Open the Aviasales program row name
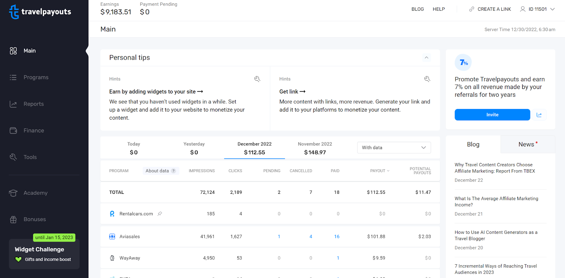Image resolution: width=565 pixels, height=278 pixels. 130,237
